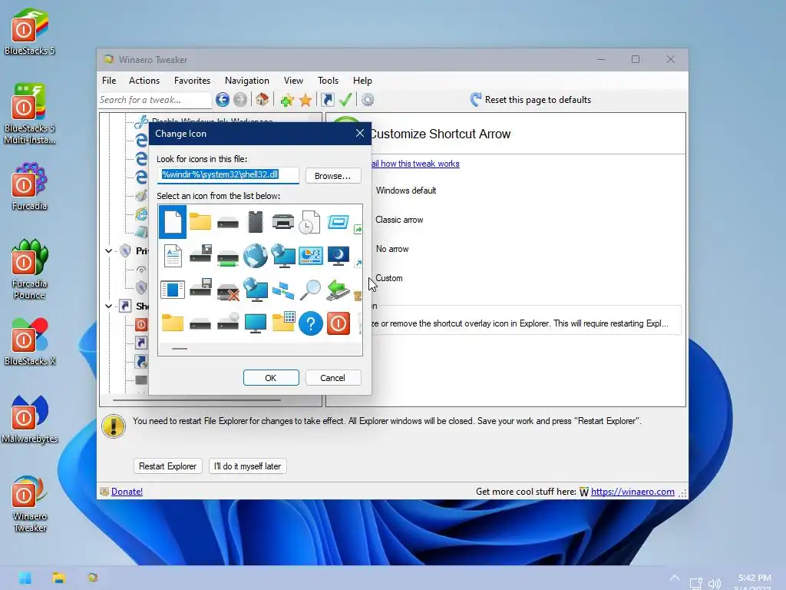Click the shell32.dll file path field
Viewport: 786px width, 590px height.
pos(228,175)
